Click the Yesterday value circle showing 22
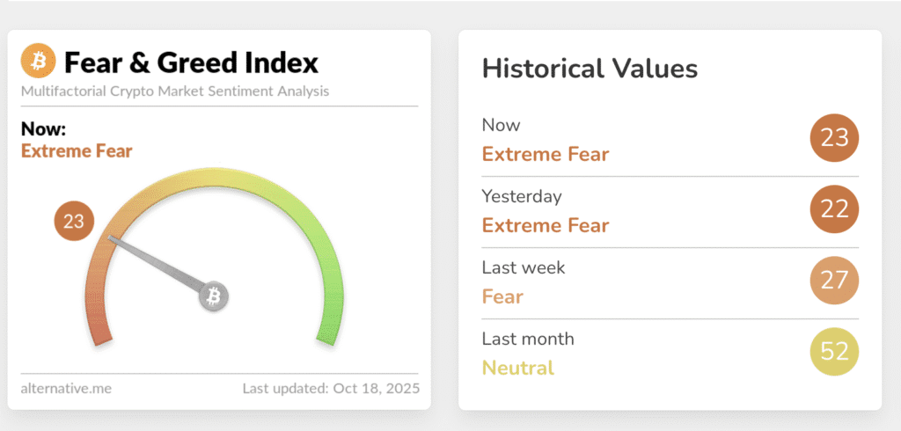Image resolution: width=901 pixels, height=431 pixels. [833, 209]
